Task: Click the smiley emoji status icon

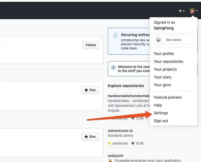Action: (x=158, y=40)
